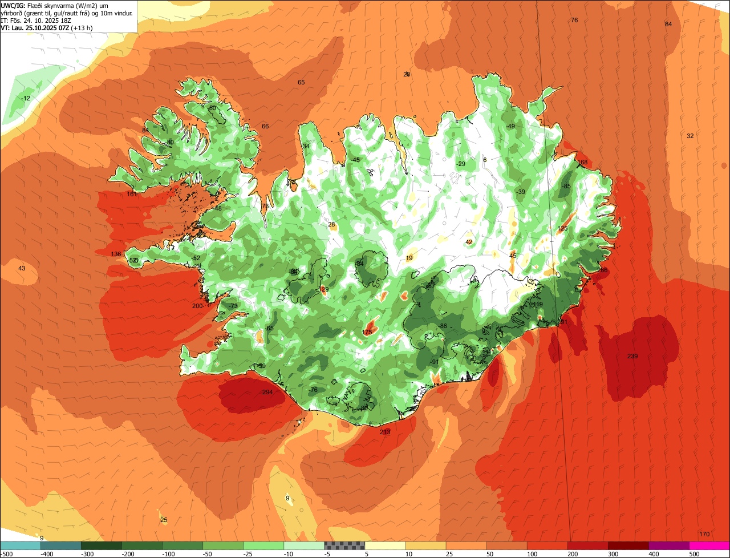Screen dimensions: 730x558
Task: Click the magenta swatch after 500
Action: (709, 545)
